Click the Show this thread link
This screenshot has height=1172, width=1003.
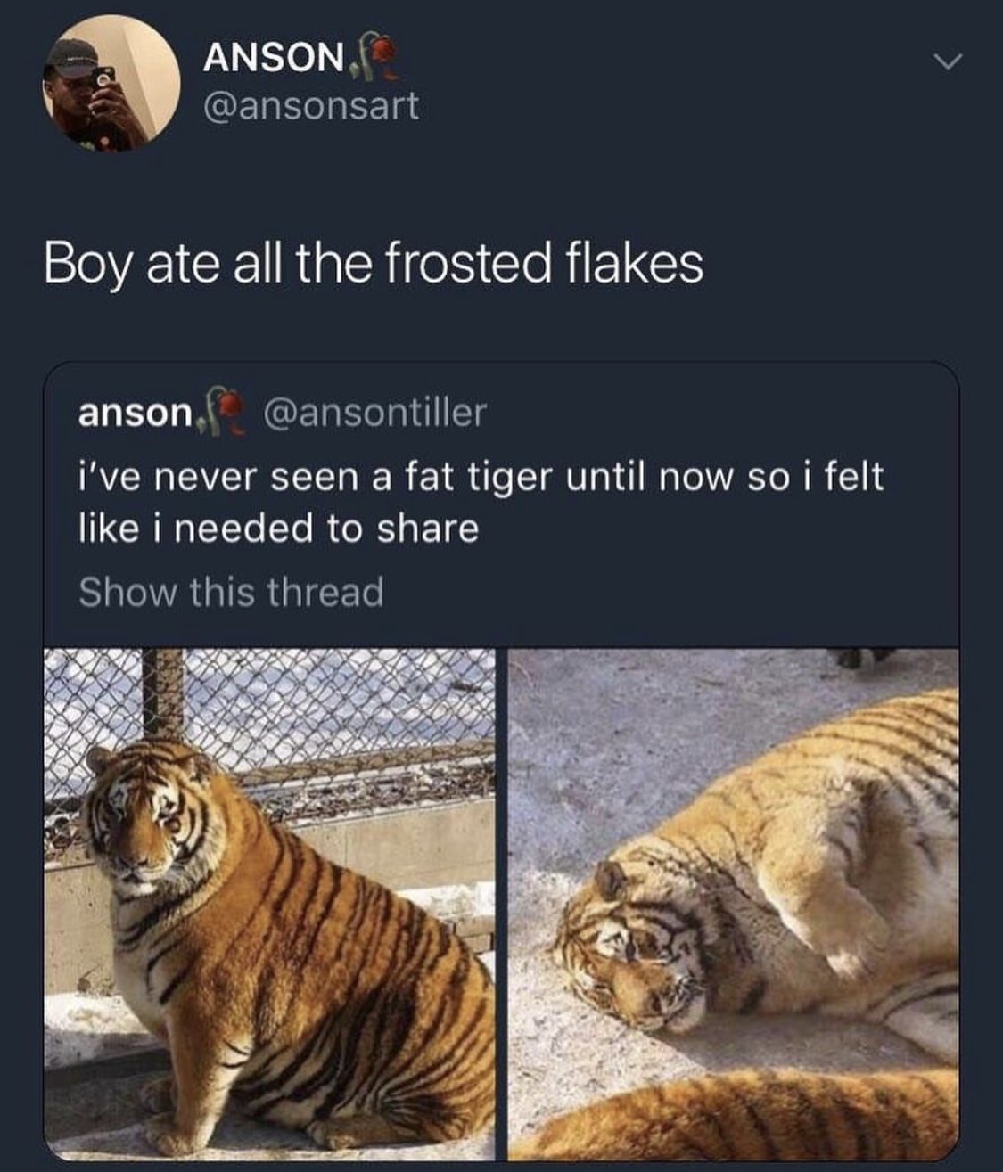click(231, 592)
